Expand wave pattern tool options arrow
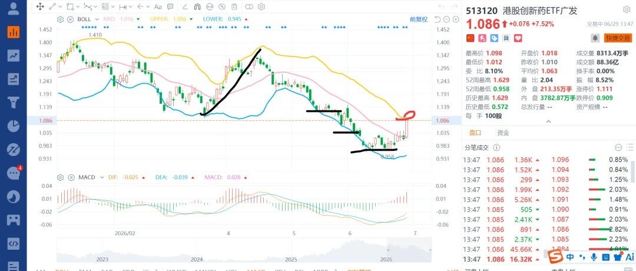 (x=95, y=7)
